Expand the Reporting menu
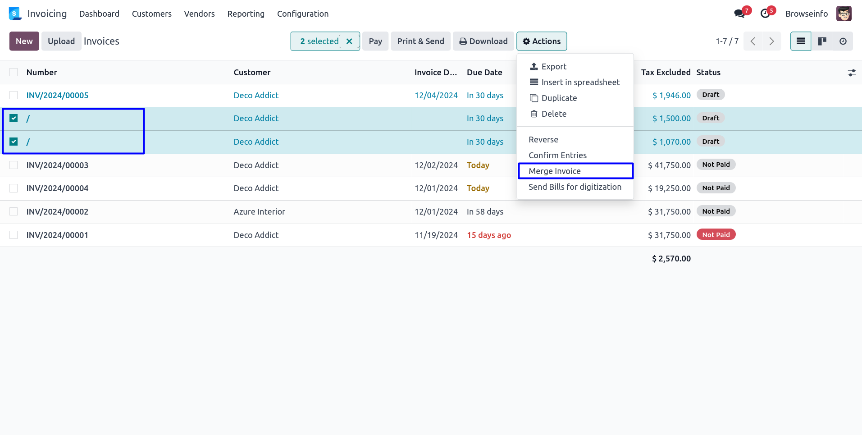 246,14
